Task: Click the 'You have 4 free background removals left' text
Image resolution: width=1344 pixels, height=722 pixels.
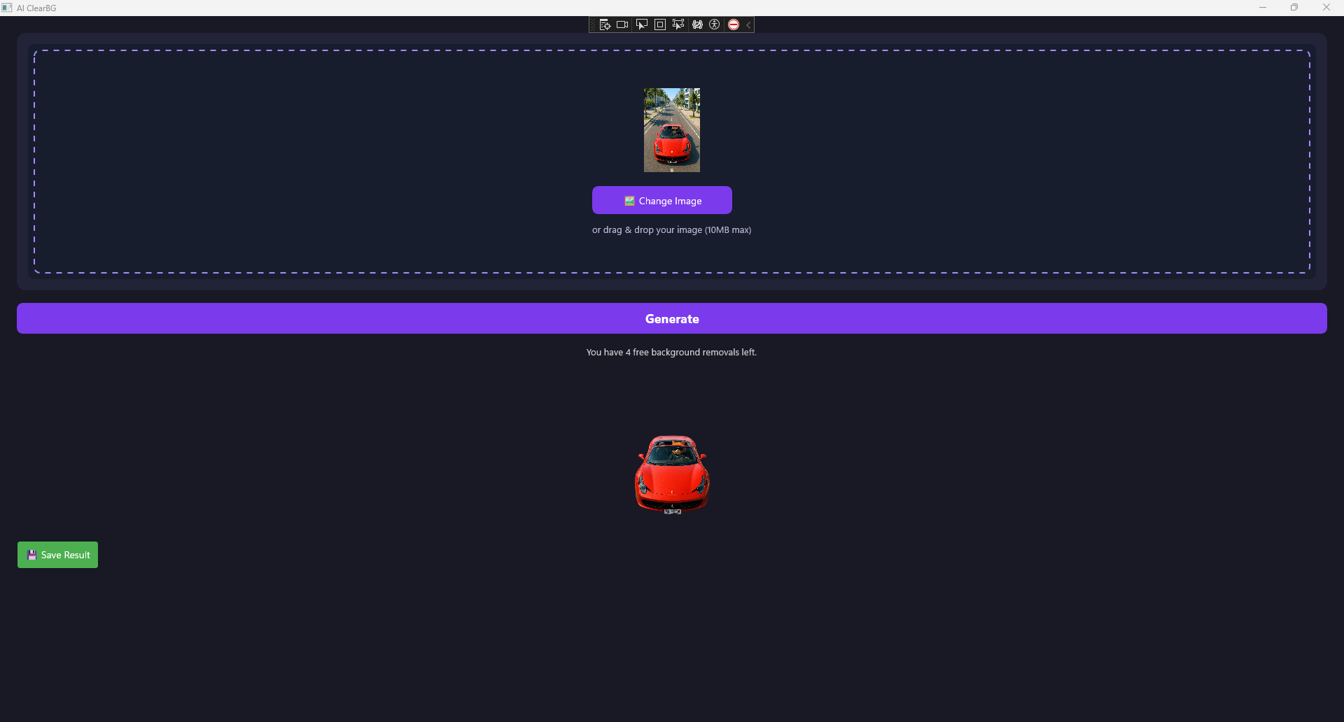Action: tap(672, 352)
